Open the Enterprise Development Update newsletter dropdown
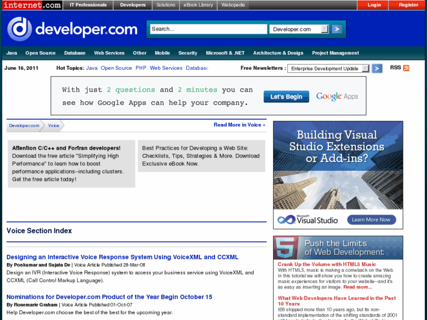Image resolution: width=427 pixels, height=320 pixels. coord(328,68)
